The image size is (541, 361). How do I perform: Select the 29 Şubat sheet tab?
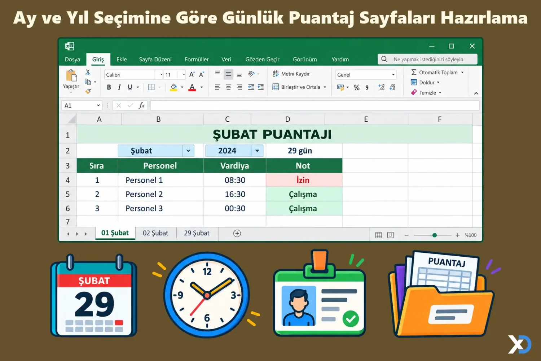197,233
